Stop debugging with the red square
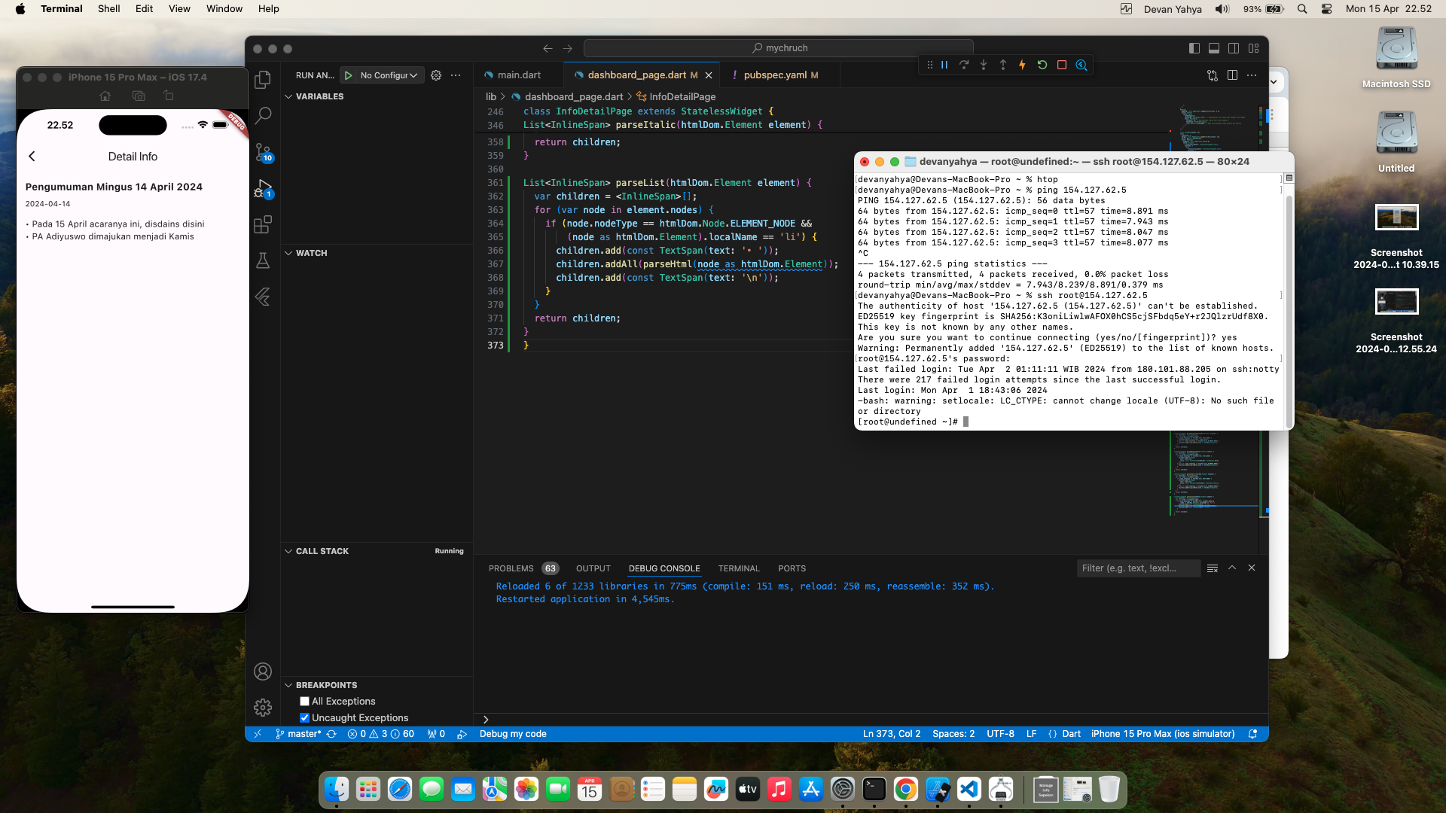Screen dimensions: 1446x813 pos(1062,65)
